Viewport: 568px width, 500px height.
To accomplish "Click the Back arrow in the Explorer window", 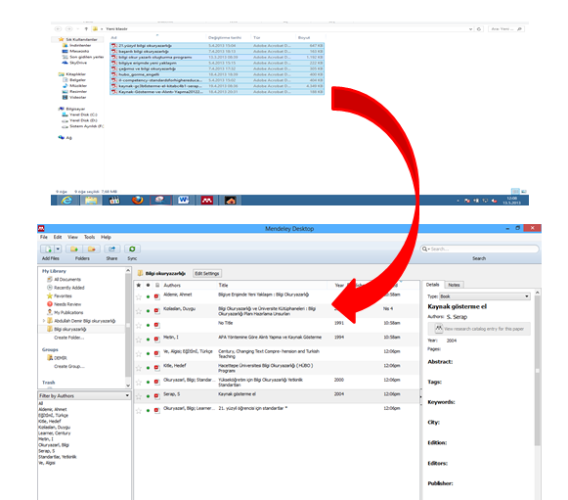I will tap(58, 29).
